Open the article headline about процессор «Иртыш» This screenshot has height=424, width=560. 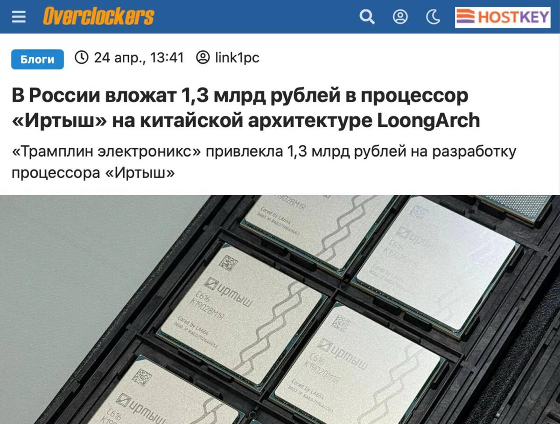(x=245, y=108)
